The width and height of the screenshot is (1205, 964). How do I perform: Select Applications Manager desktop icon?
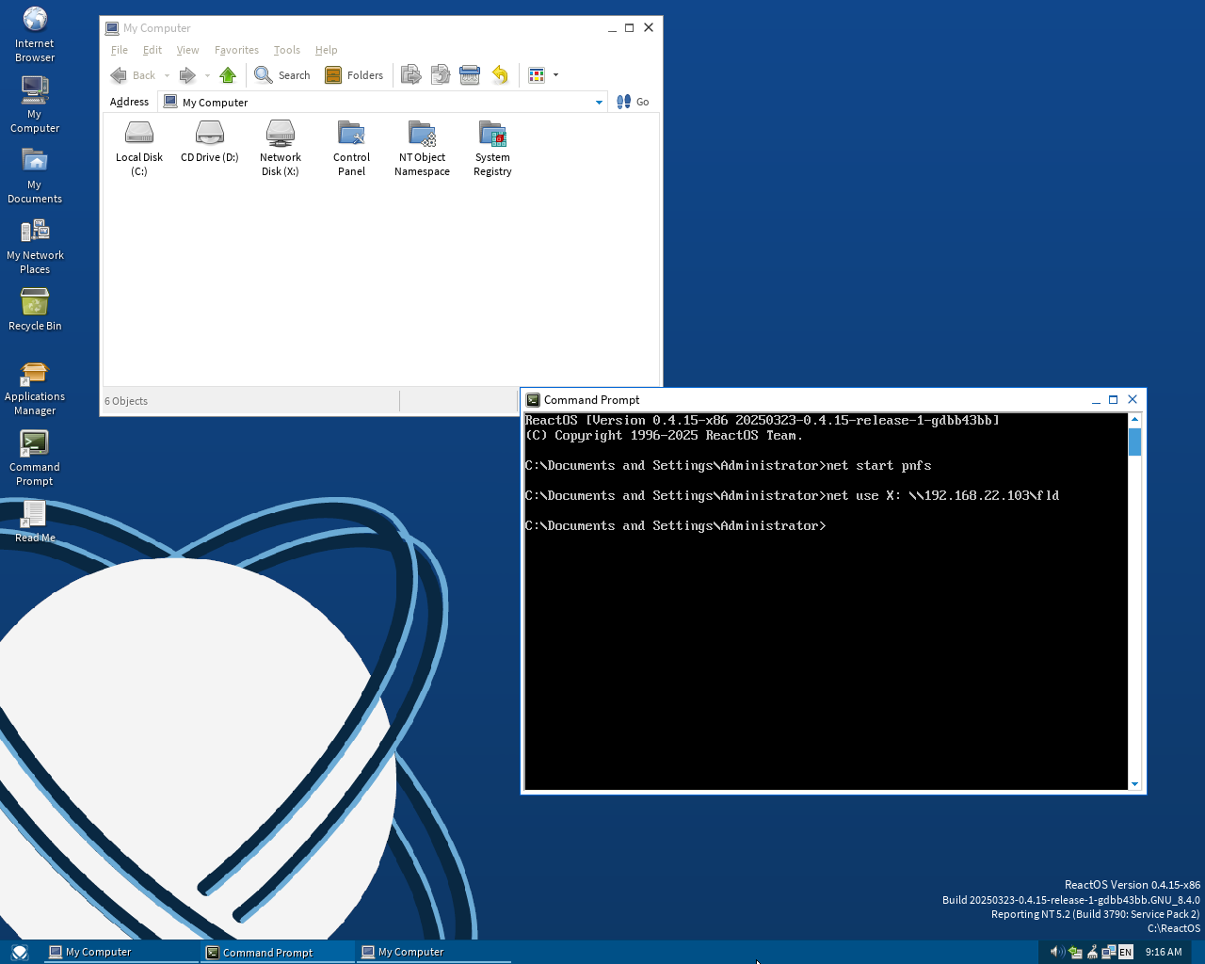coord(35,387)
